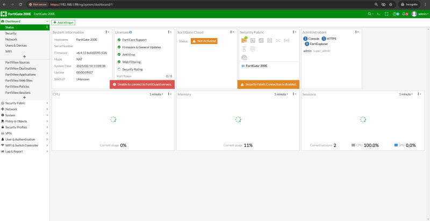
Task: Expand the Network sidebar menu with chevron
Action: pos(25,109)
